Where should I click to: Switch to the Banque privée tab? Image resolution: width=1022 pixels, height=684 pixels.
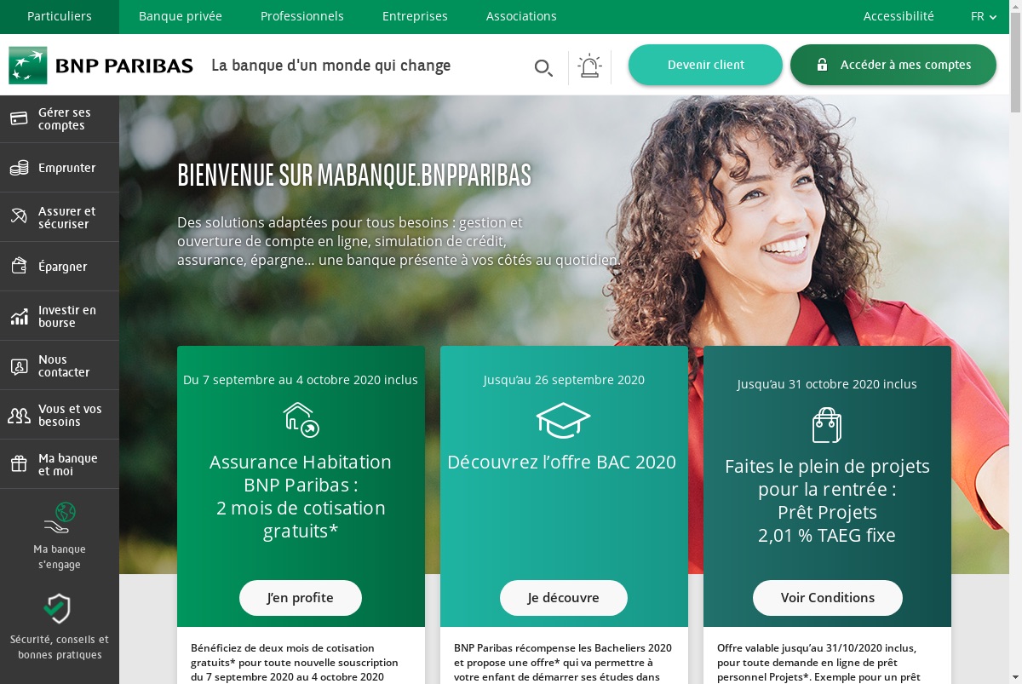181,16
